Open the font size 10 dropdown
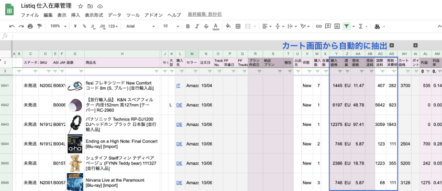The image size is (442, 191). pos(171,26)
